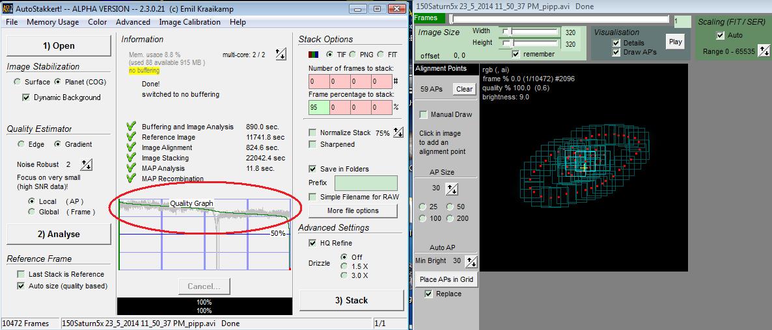
Task: Select Gradient quality estimator
Action: (x=57, y=144)
